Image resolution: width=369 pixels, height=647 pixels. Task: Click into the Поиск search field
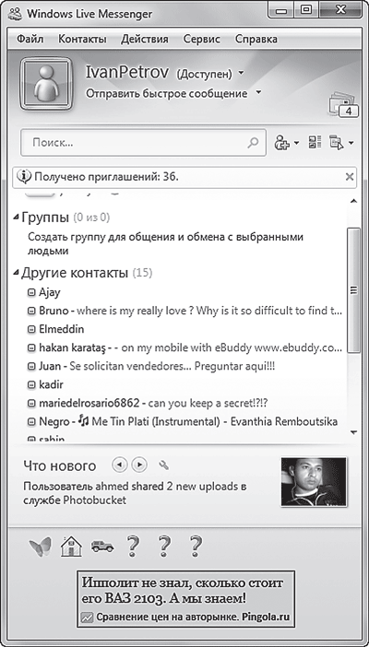143,143
